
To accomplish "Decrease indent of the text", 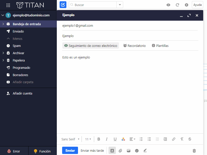I will point(157,139).
